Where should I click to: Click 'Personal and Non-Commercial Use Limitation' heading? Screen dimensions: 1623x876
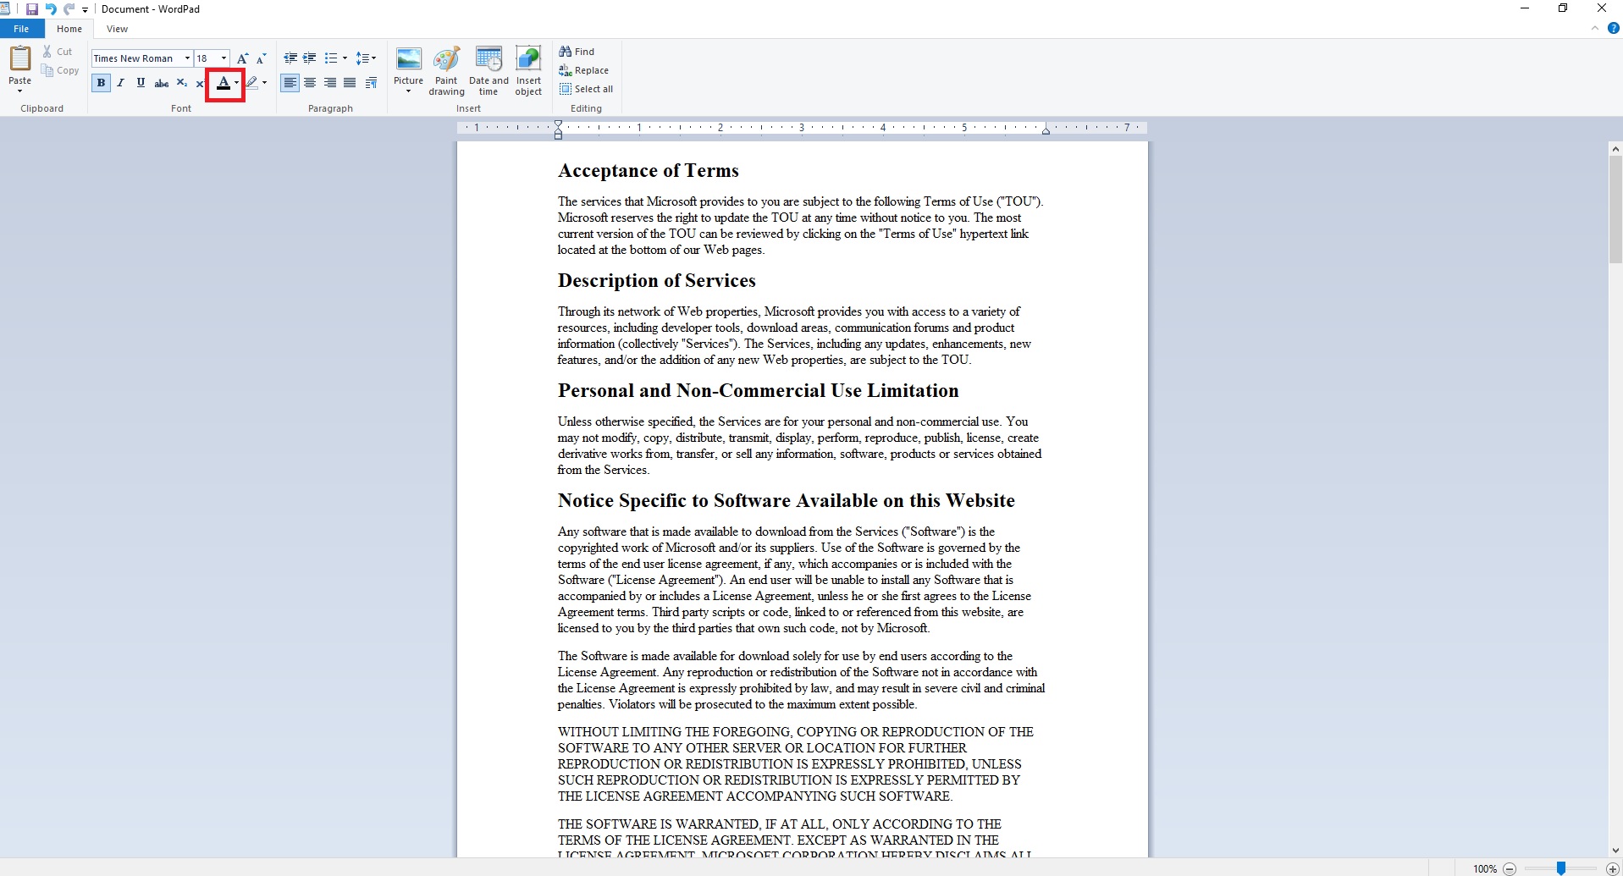(x=758, y=391)
